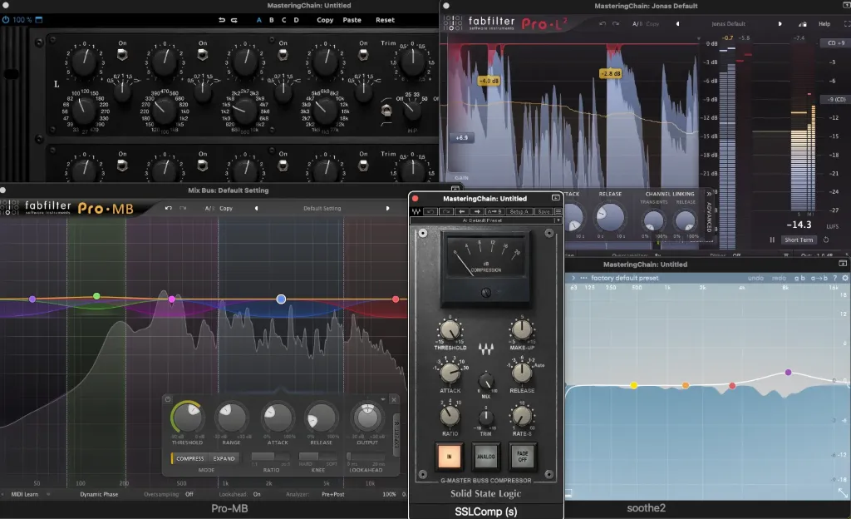The width and height of the screenshot is (851, 519).
Task: Click Reset in the EQ plugin toolbar
Action: pyautogui.click(x=385, y=20)
